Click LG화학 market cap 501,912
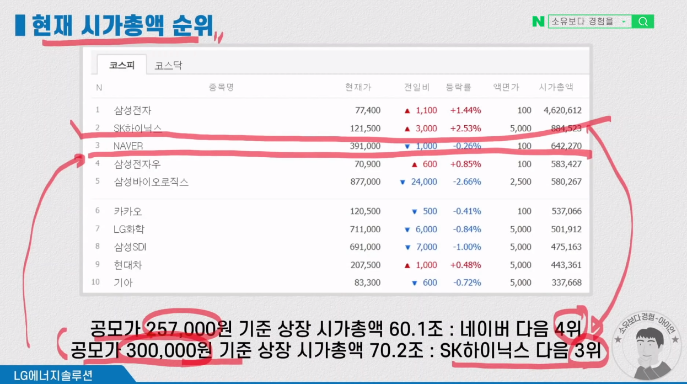The height and width of the screenshot is (384, 687). [x=566, y=229]
